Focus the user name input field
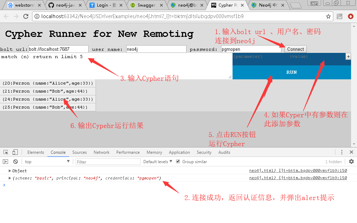357x223 pixels. [x=156, y=49]
